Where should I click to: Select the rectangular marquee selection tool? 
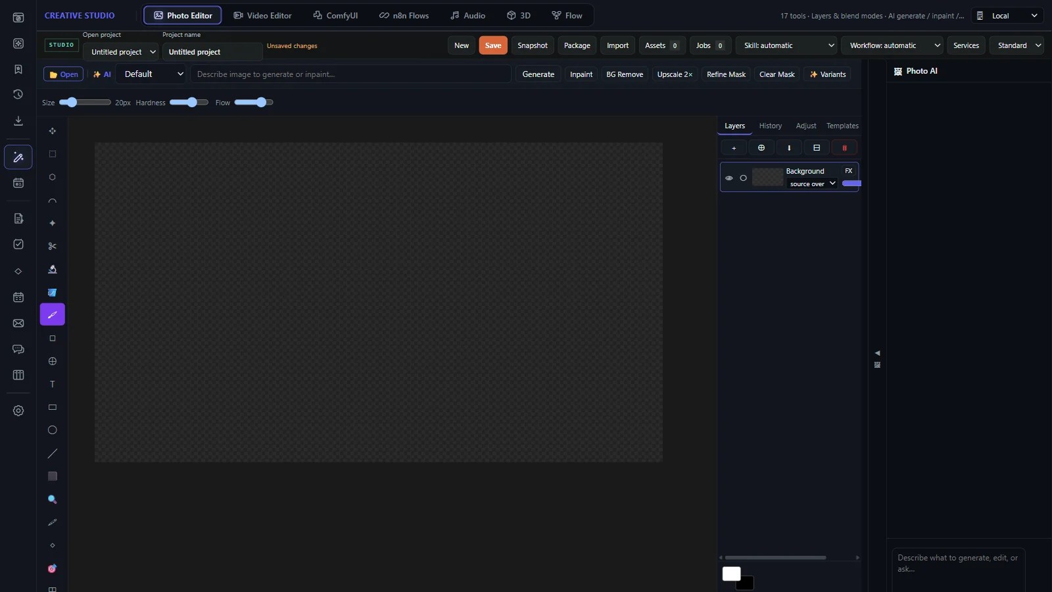53,154
